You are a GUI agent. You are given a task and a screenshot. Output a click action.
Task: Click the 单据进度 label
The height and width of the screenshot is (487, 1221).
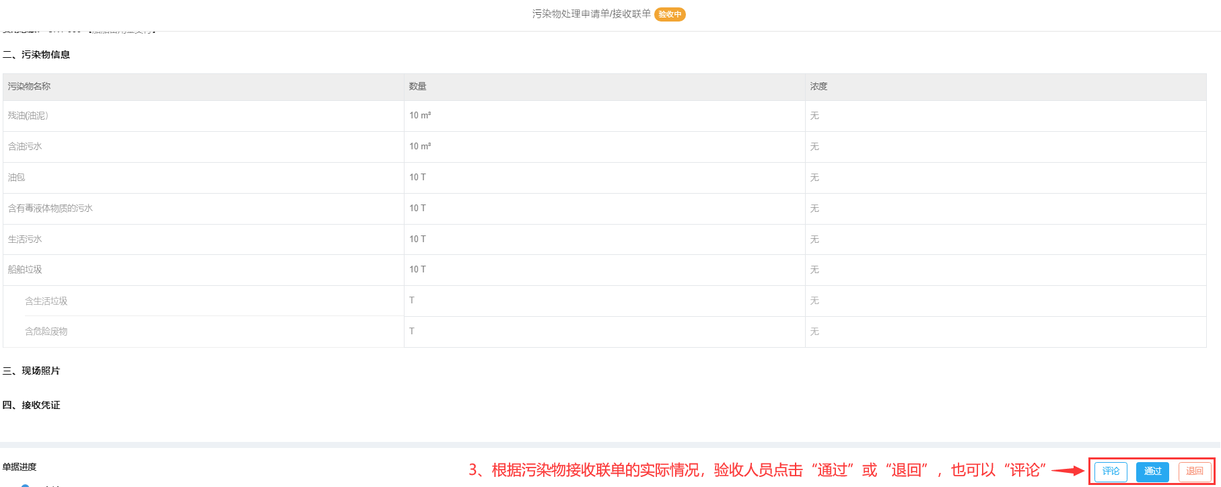[x=20, y=467]
